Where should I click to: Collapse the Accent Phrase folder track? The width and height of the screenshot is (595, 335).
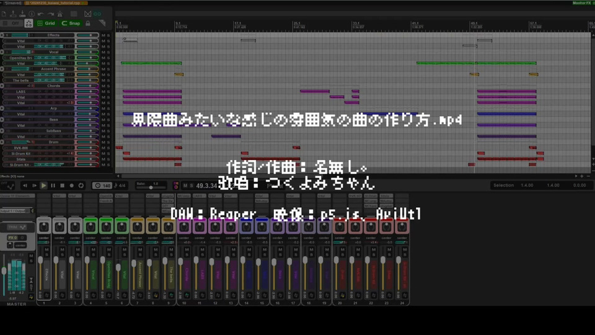pos(2,69)
